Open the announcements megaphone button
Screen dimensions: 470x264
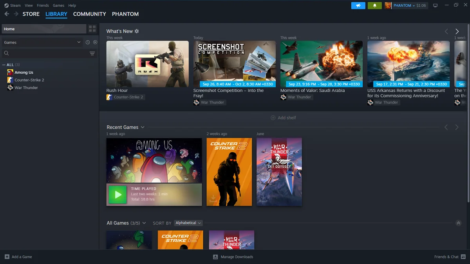point(358,5)
